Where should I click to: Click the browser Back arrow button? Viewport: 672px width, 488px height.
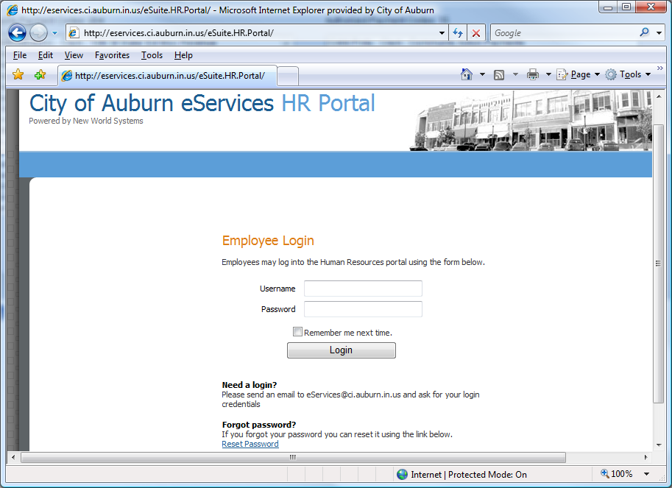coord(17,32)
